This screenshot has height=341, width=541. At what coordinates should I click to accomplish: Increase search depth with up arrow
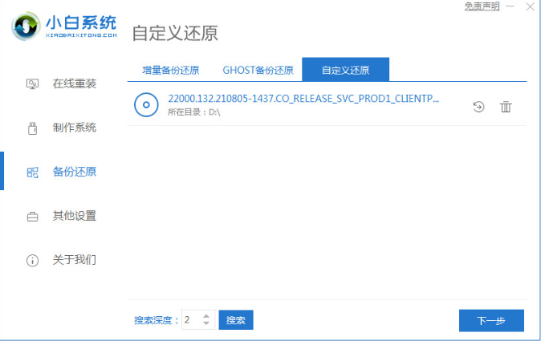pos(206,315)
